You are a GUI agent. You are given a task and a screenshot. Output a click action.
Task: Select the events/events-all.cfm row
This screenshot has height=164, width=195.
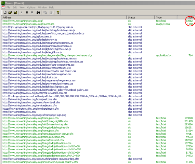97,102
